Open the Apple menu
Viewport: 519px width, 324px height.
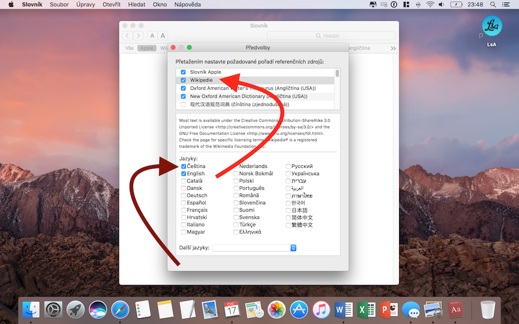(11, 4)
